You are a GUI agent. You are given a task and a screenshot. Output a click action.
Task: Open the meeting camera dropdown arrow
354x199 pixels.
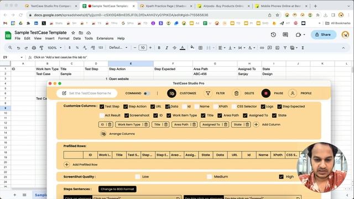[x=304, y=35]
